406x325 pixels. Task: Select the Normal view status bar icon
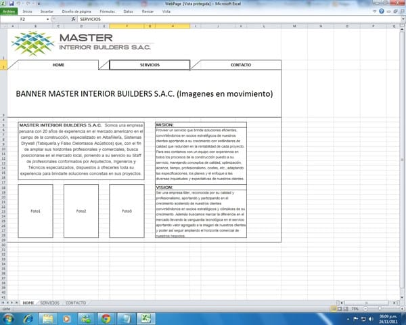pos(333,309)
